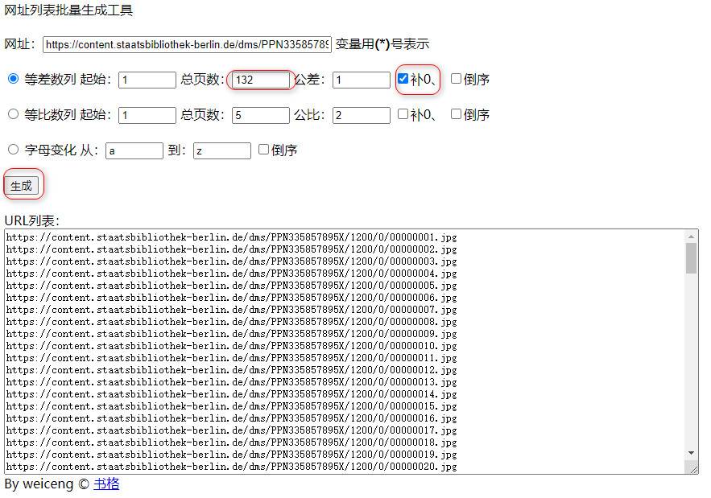Screen dimensions: 711x498
Task: Click the 网址 URL input field
Action: (185, 44)
